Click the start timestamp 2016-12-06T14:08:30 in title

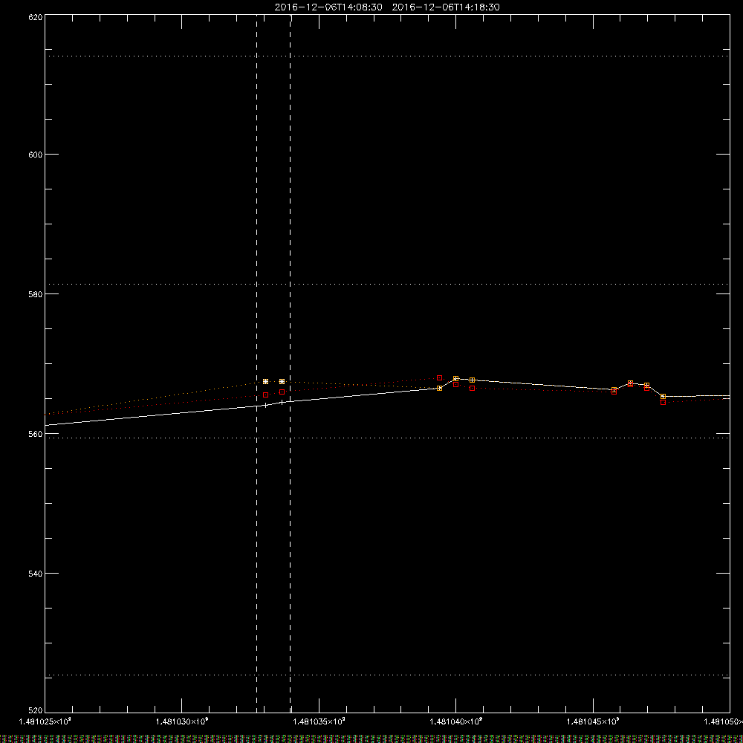point(328,7)
